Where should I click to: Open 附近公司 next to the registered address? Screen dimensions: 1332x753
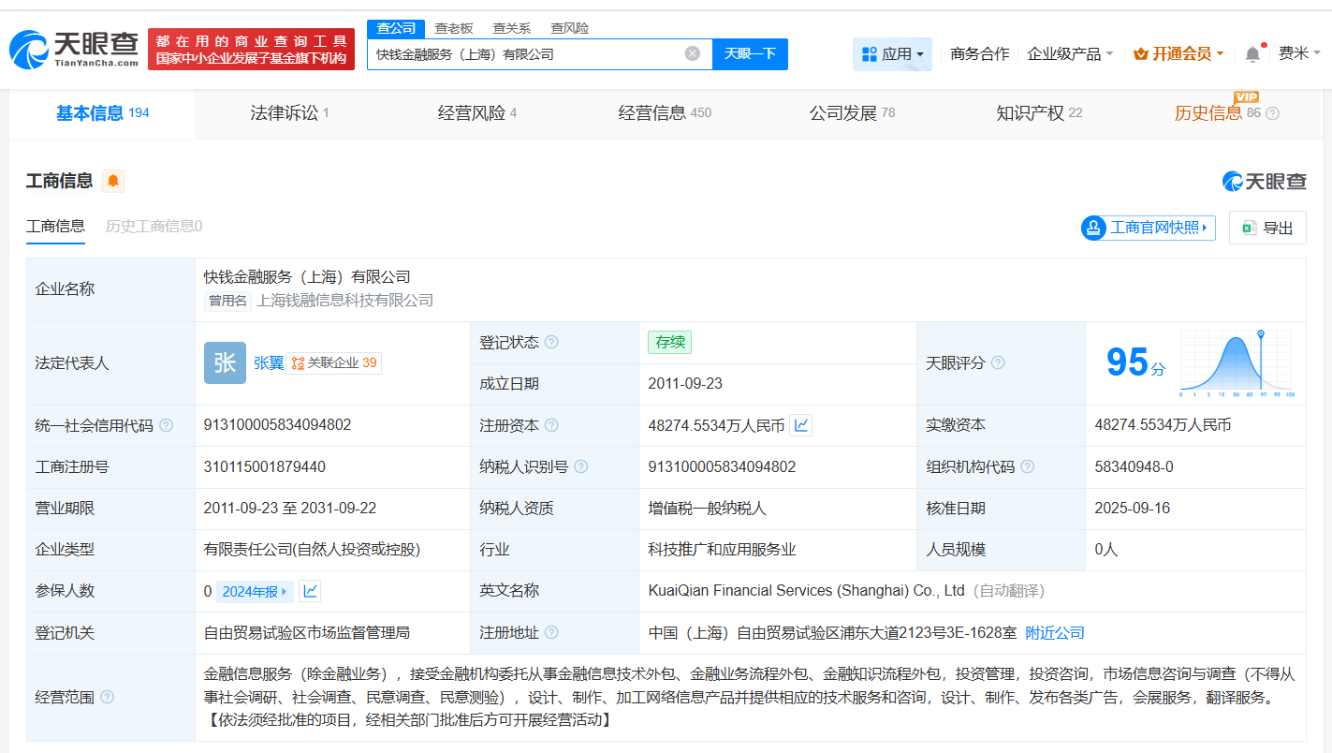pos(1054,632)
